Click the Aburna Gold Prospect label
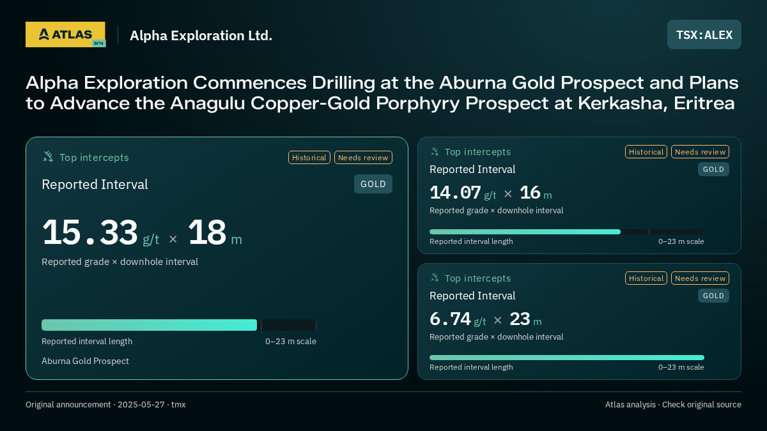This screenshot has width=767, height=431. pyautogui.click(x=85, y=361)
